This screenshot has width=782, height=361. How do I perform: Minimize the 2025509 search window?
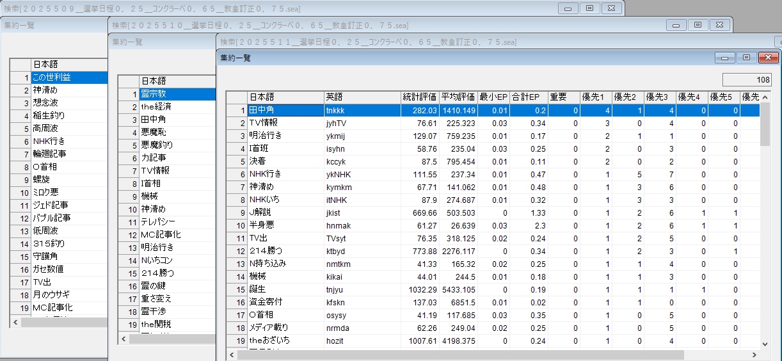568,8
